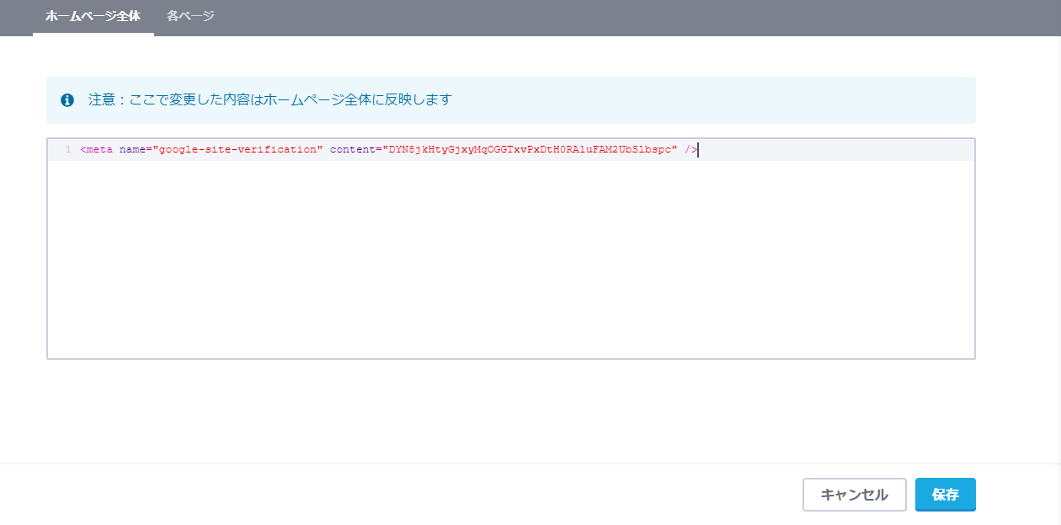Save changes with the 保存 button
This screenshot has height=525, width=1061.
click(945, 495)
